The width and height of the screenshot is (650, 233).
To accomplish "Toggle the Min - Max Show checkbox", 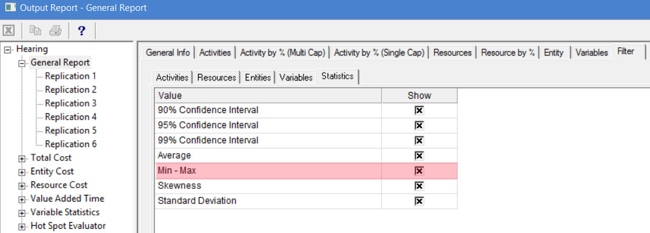I will click(419, 171).
